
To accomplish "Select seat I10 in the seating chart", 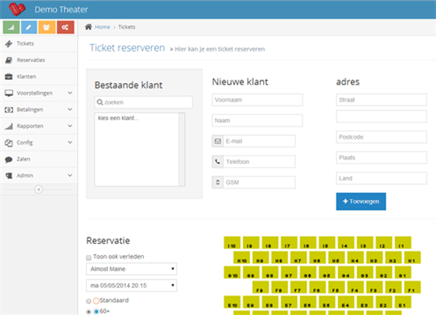I will (x=232, y=245).
